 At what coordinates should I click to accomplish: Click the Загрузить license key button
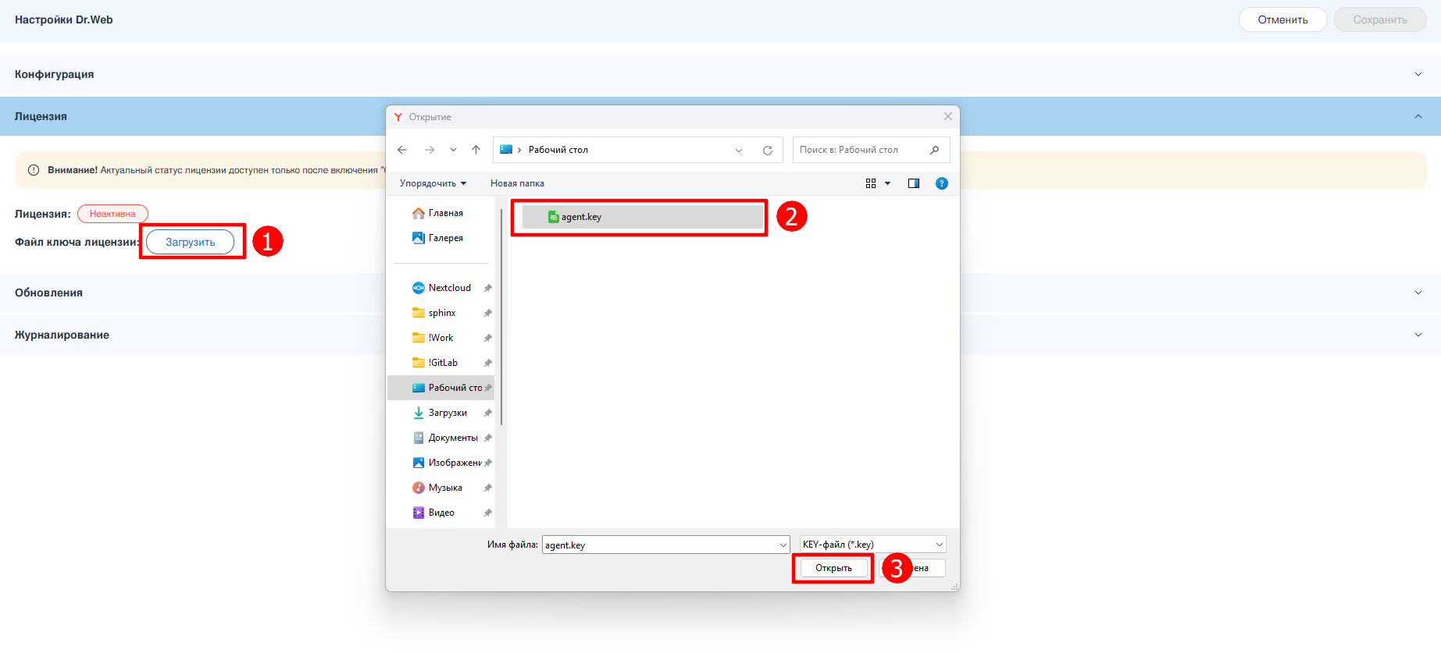point(190,242)
